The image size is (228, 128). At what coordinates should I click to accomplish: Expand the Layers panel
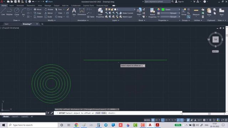[115, 21]
